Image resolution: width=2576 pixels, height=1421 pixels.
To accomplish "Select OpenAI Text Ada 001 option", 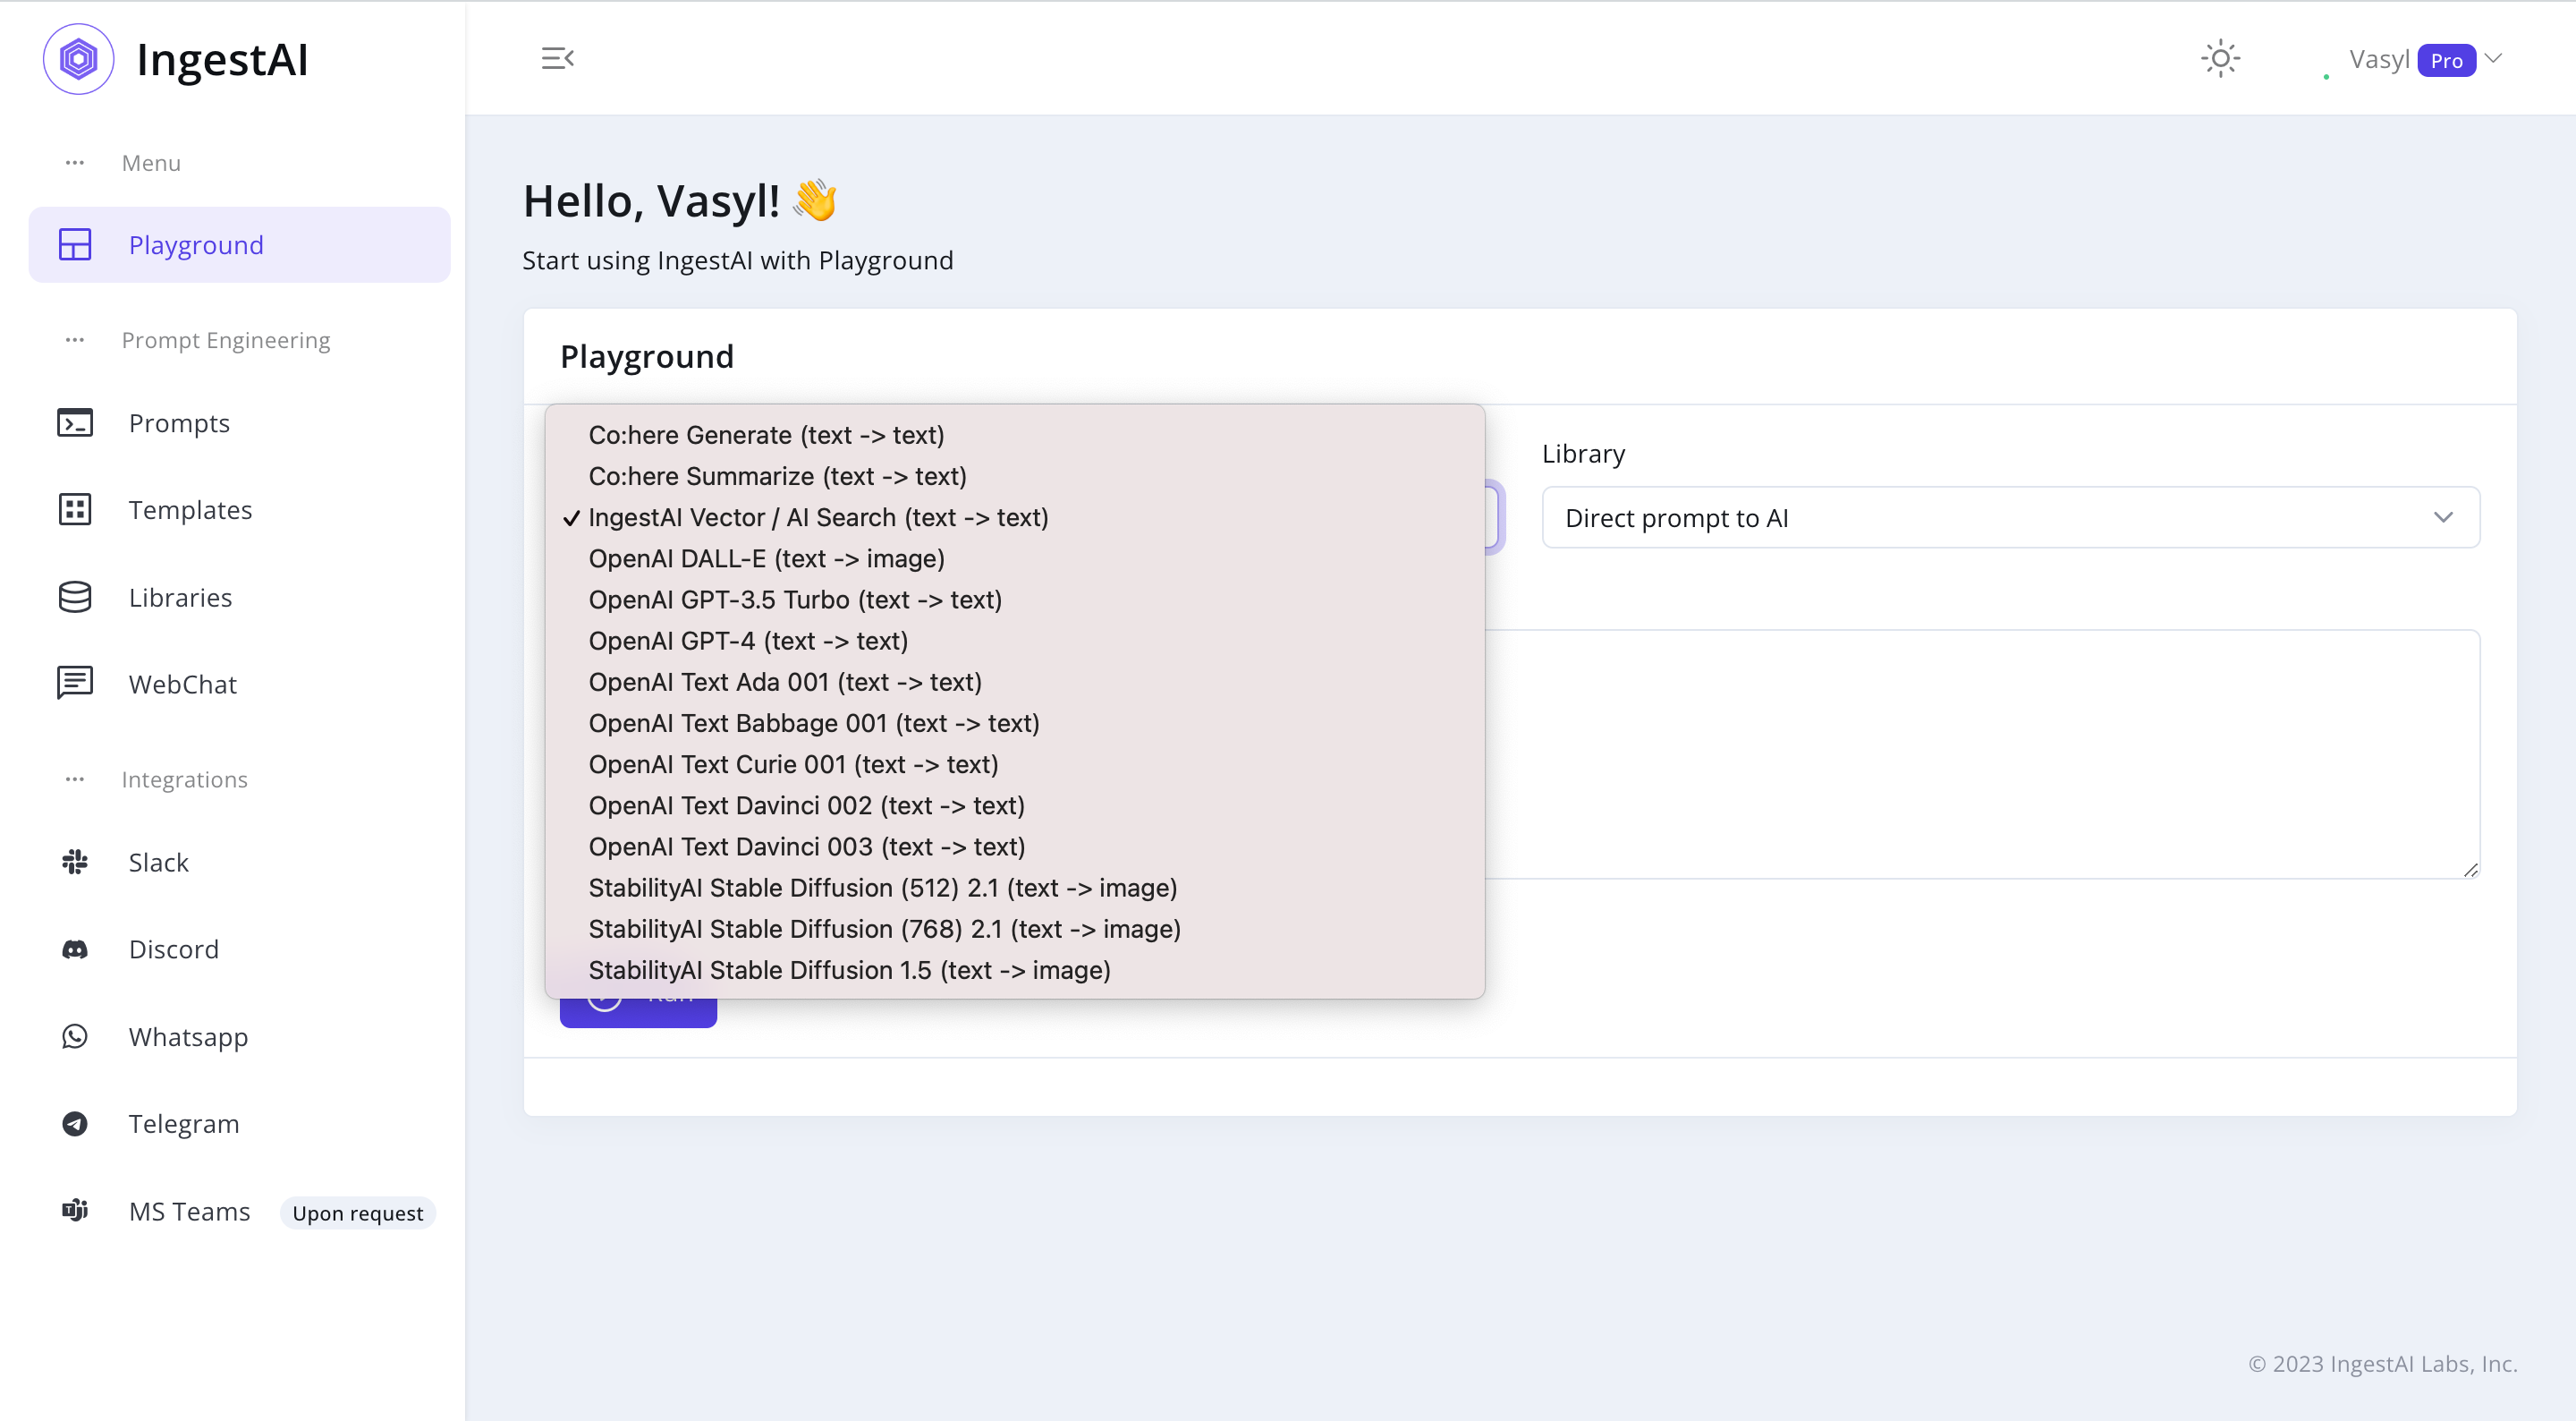I will click(1014, 682).
